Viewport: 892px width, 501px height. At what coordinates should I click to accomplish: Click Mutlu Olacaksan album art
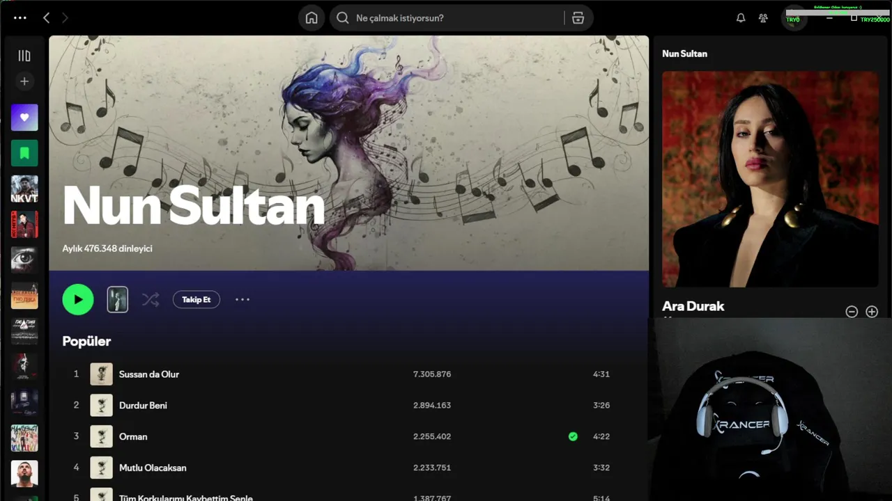click(x=101, y=468)
